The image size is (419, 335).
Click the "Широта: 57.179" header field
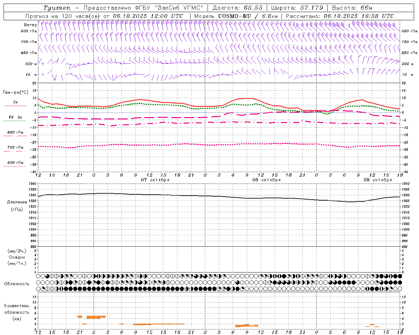(297, 8)
